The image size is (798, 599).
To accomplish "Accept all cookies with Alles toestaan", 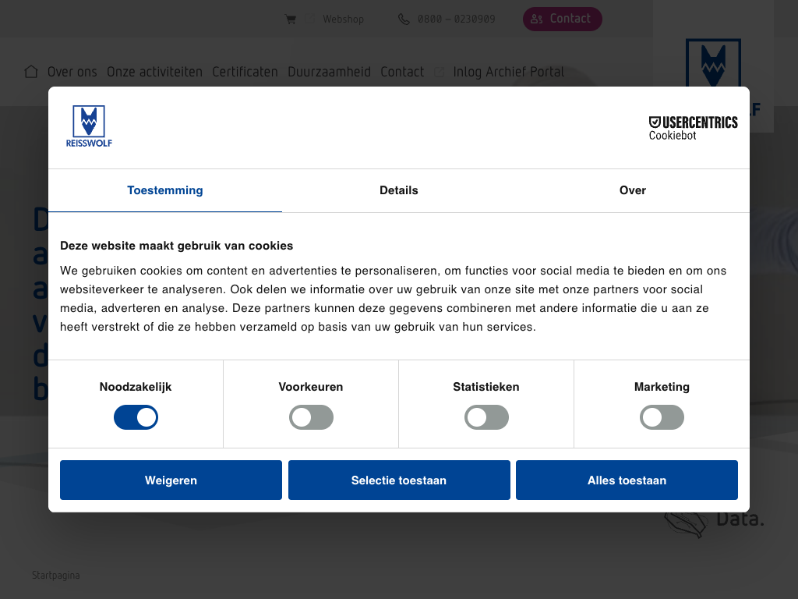I will coord(627,480).
